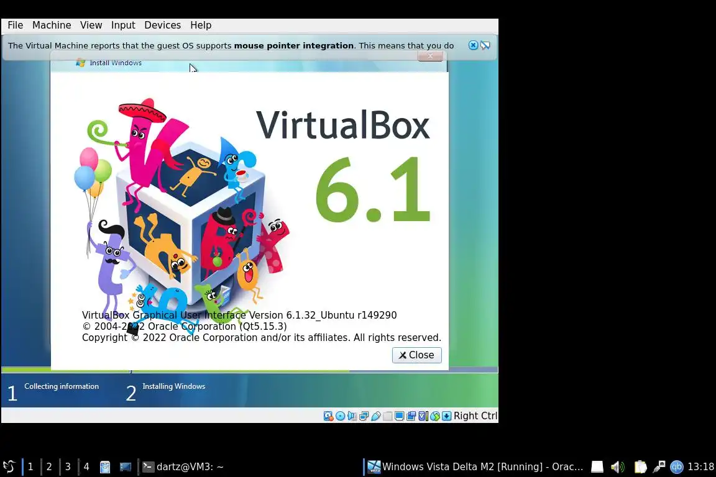Click the CPU virtualization status icon
This screenshot has width=716, height=477.
(x=423, y=416)
